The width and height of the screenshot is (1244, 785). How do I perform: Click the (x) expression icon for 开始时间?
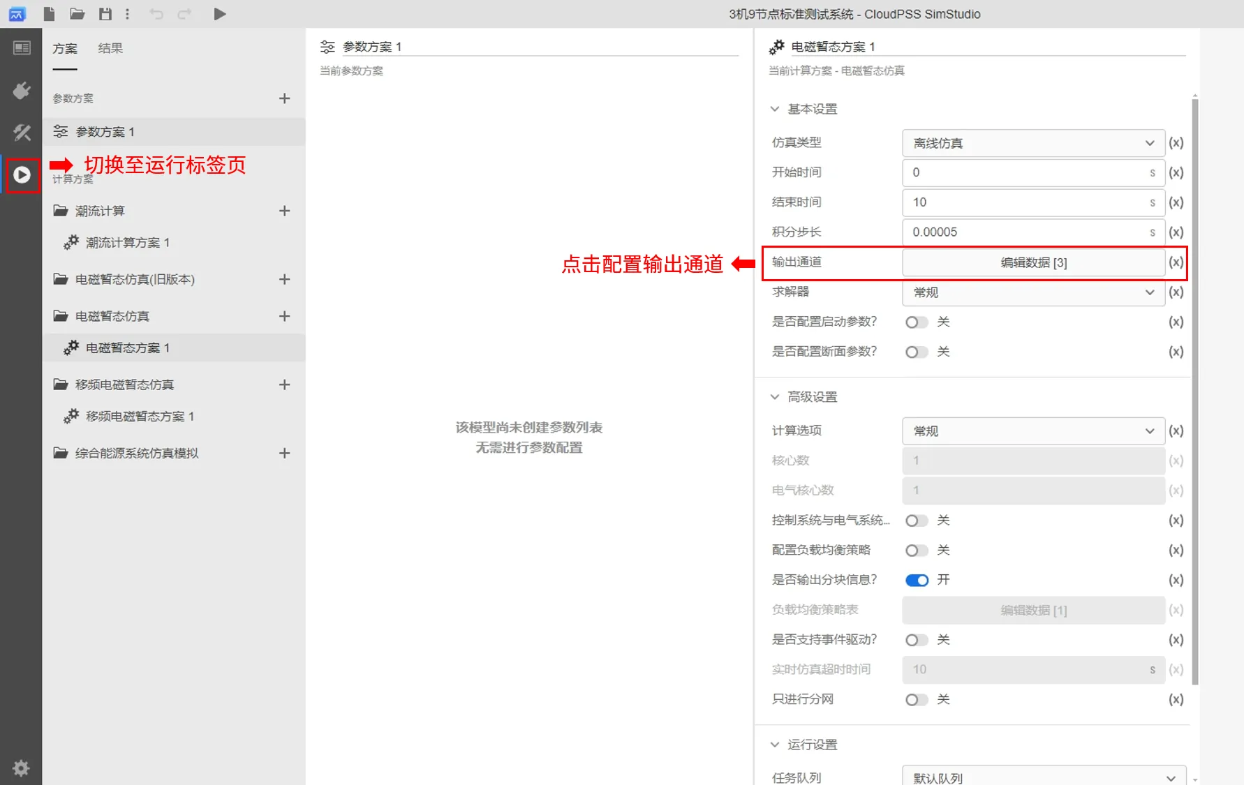(1176, 172)
